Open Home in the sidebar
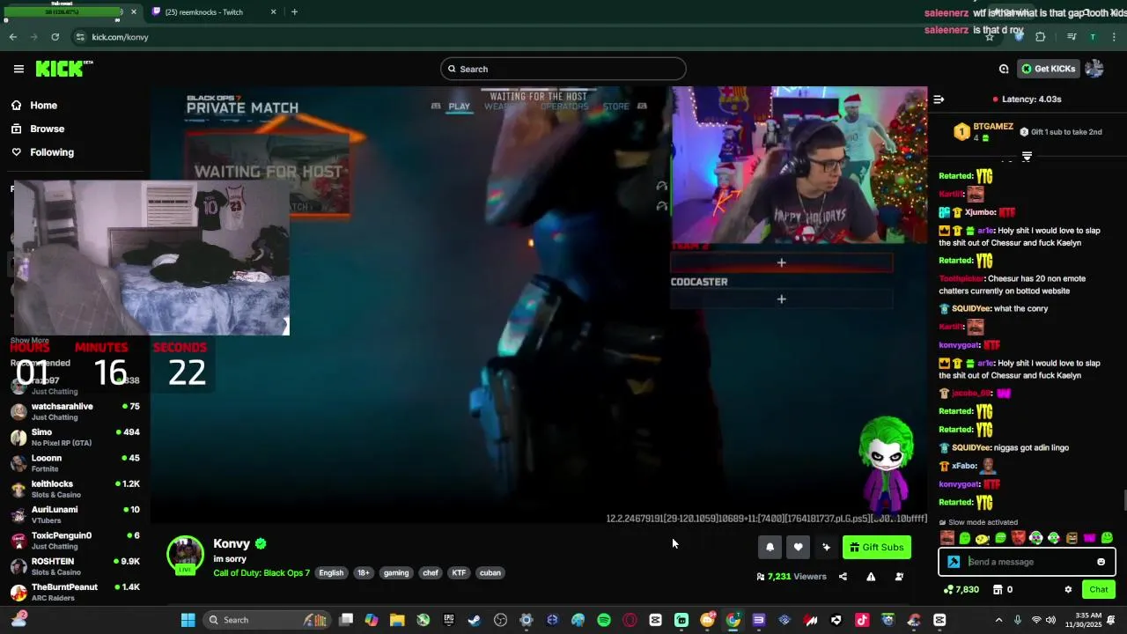Screen dimensions: 1127x634 pyautogui.click(x=35, y=106)
